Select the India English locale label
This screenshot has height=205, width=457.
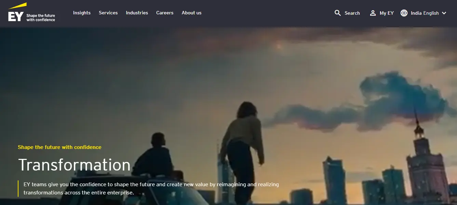(425, 13)
